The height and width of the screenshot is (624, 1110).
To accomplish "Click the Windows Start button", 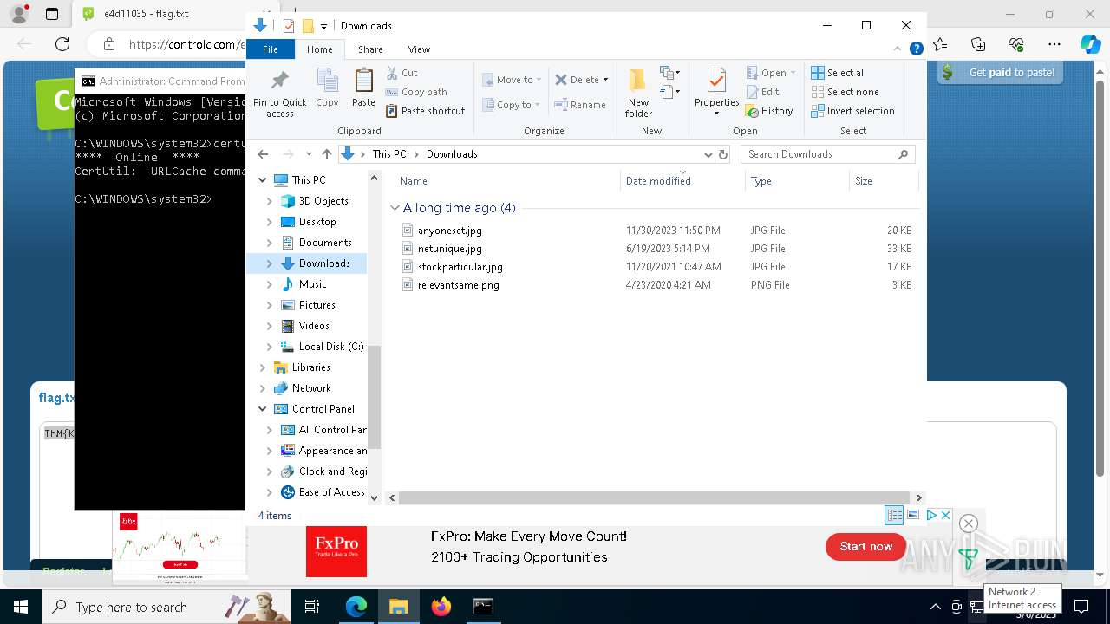I will [20, 607].
